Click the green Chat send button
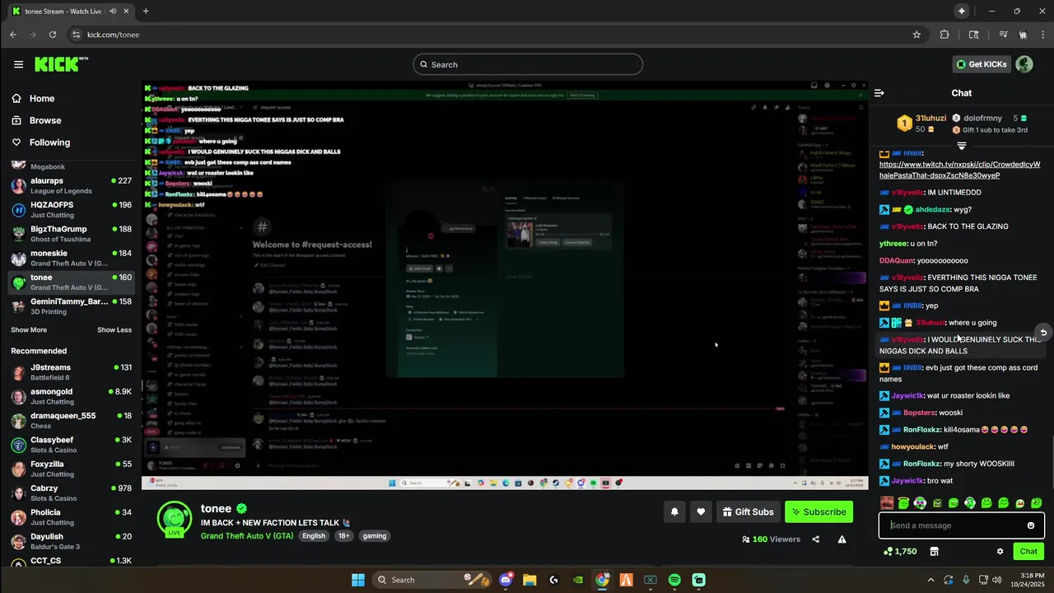 (x=1028, y=551)
